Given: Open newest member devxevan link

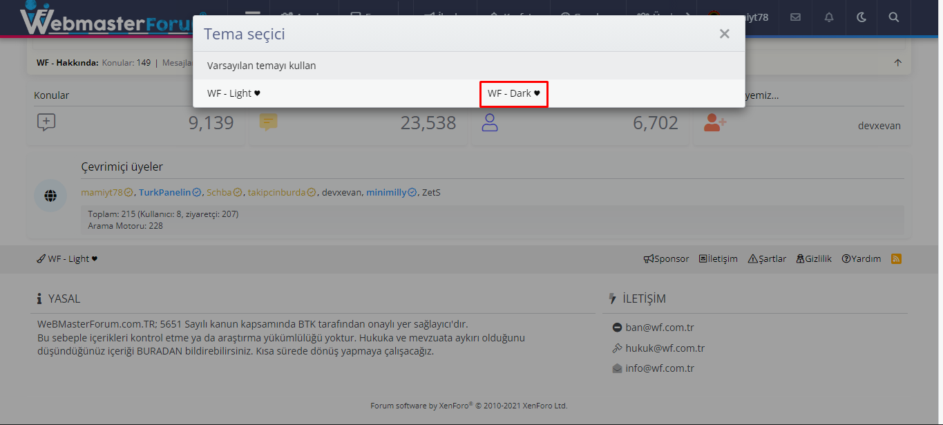Looking at the screenshot, I should tap(879, 126).
